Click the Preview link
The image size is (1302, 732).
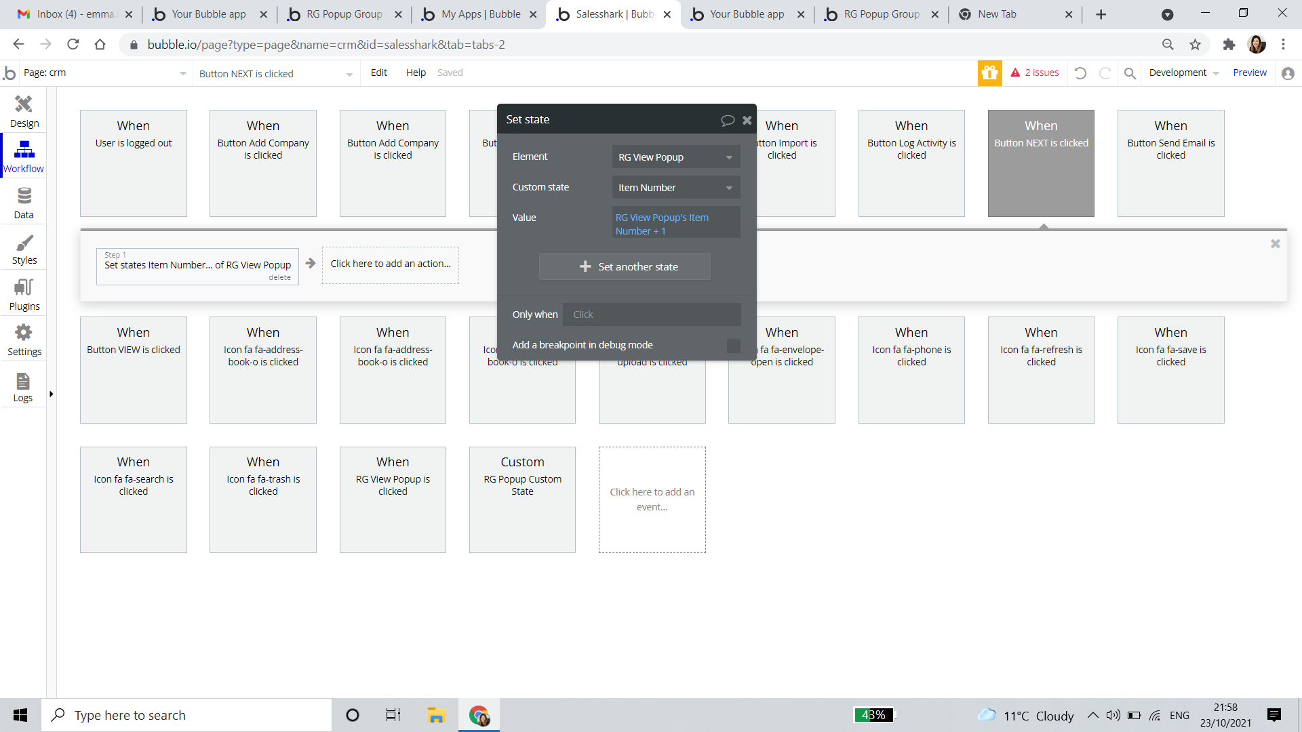(x=1249, y=73)
